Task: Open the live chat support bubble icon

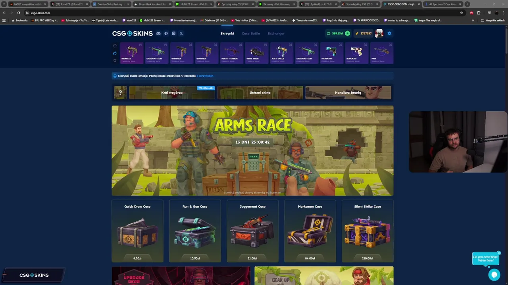Action: [x=494, y=275]
